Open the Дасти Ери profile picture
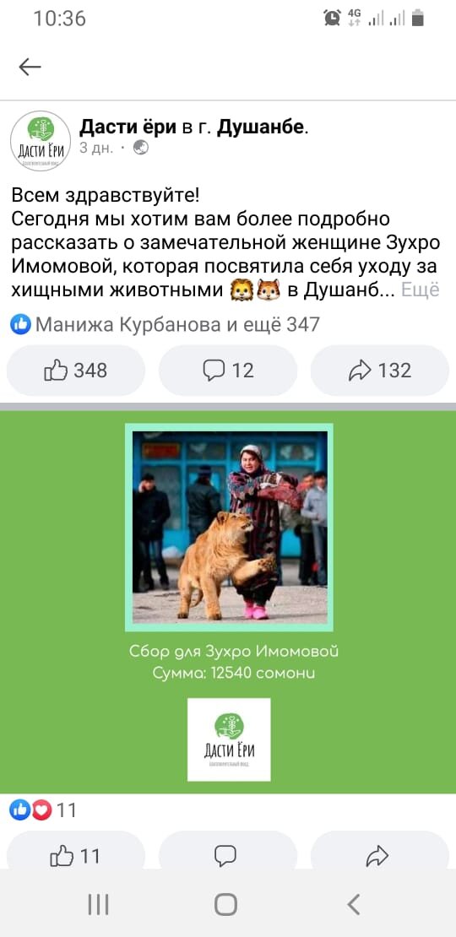The width and height of the screenshot is (456, 937). pos(40,141)
